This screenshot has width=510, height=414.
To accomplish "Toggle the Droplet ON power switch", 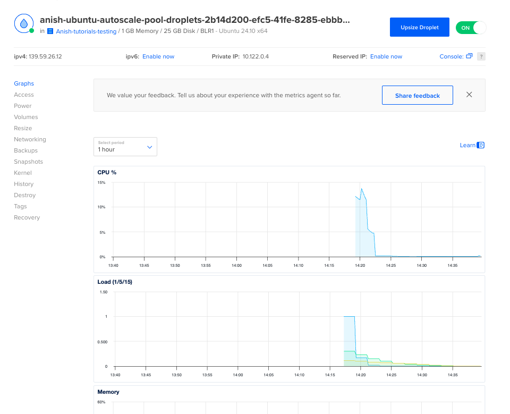I will click(x=471, y=28).
